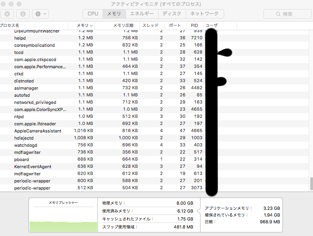Sort by メモリ圧縮 column header
Screen dimensions: 313x236
point(117,25)
